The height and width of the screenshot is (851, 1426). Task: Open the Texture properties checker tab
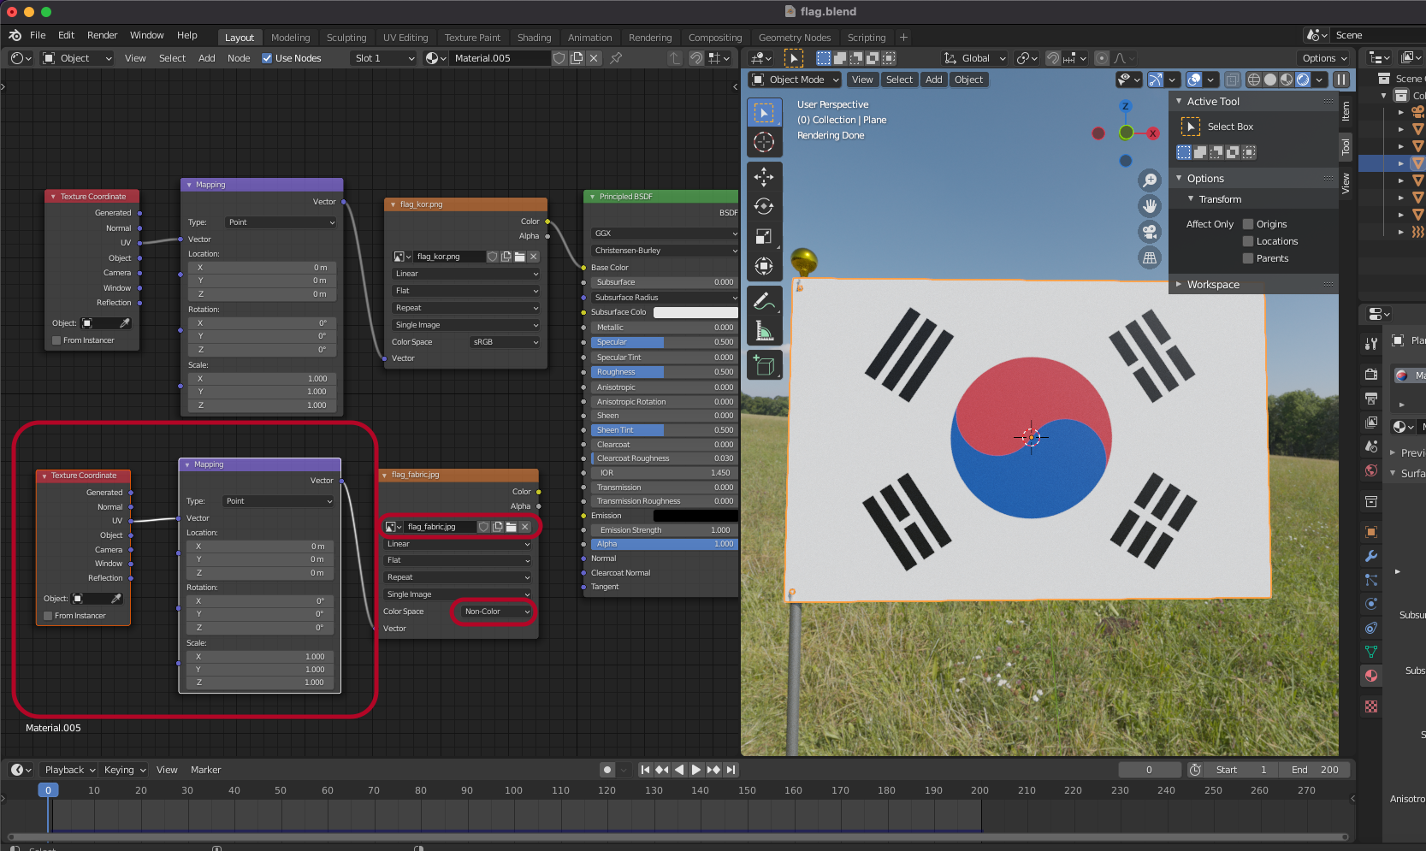1371,706
